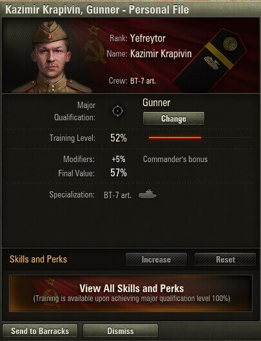Click the BT-7 art. specialization label

pyautogui.click(x=118, y=195)
